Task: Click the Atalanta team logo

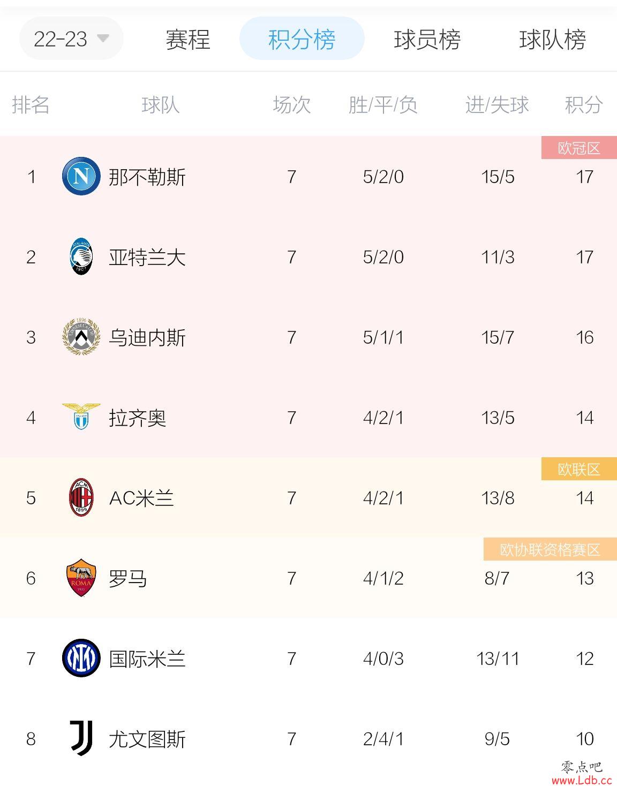Action: coord(81,256)
